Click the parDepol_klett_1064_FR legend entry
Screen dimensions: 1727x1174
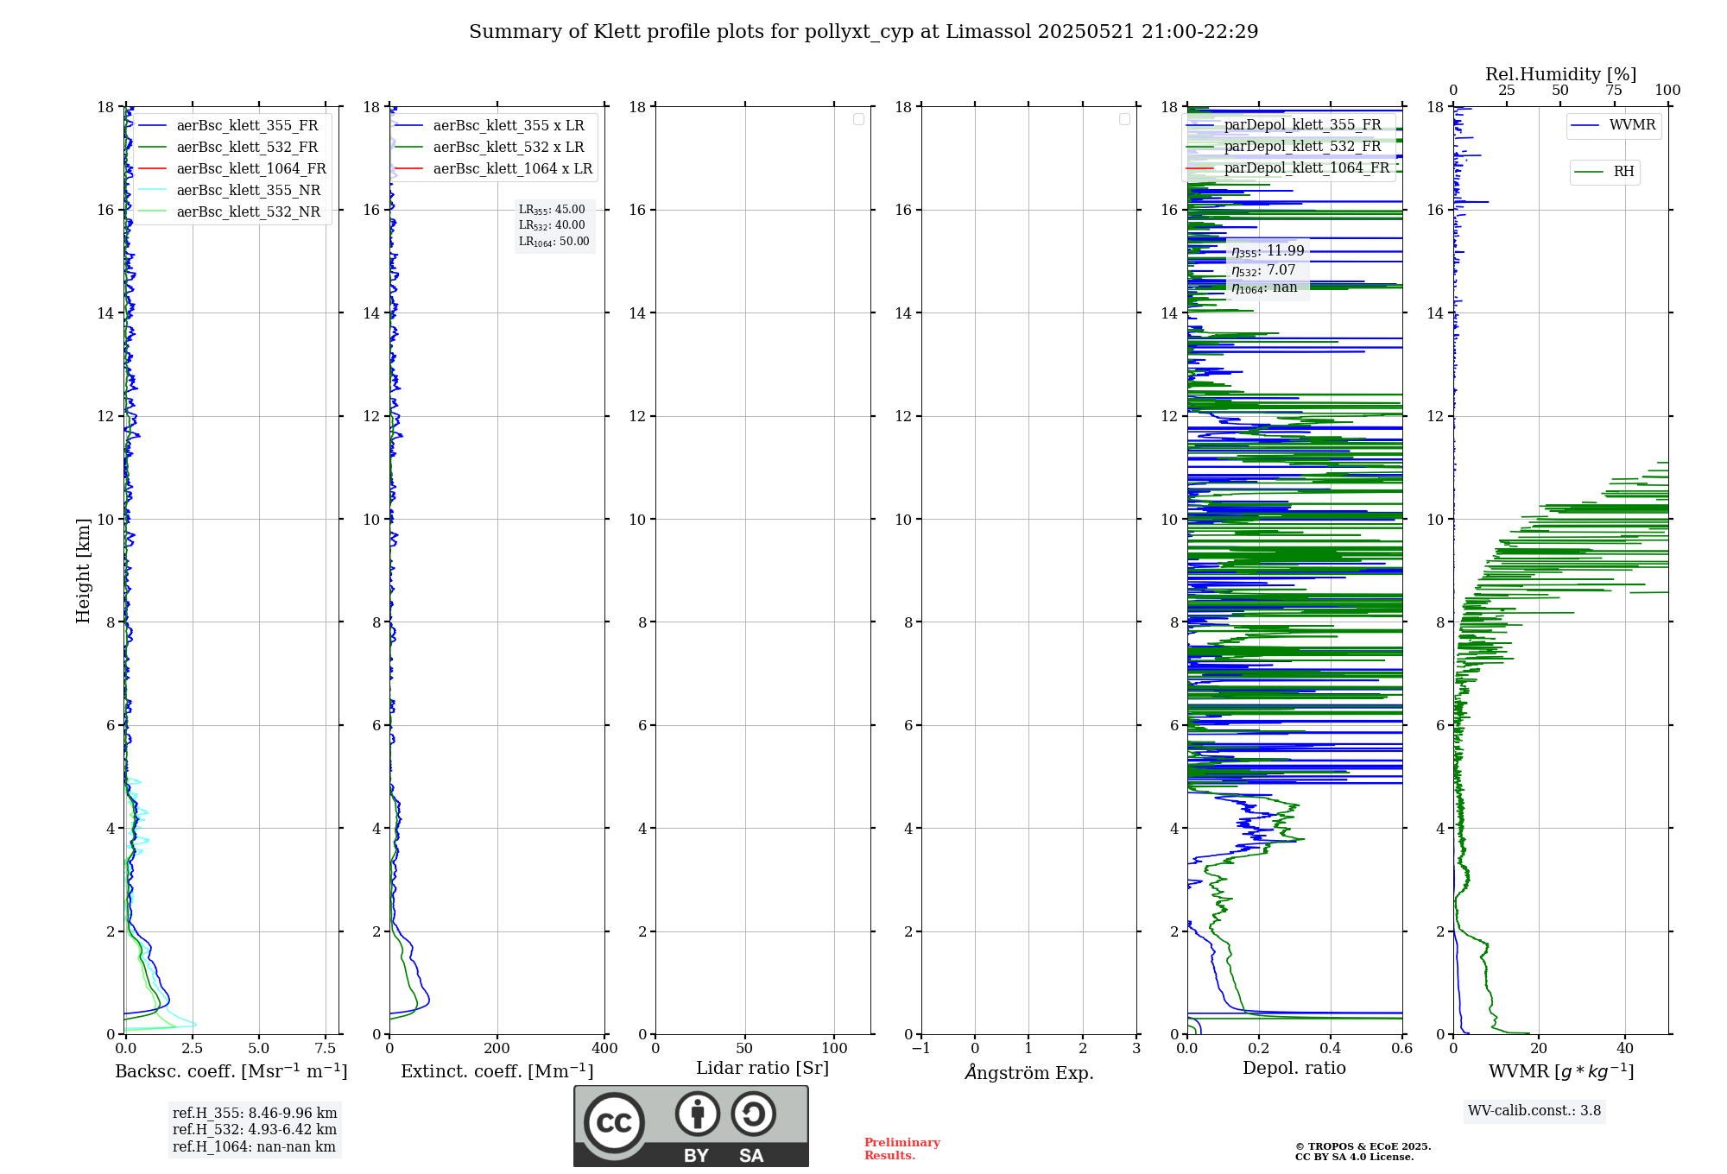(1288, 168)
